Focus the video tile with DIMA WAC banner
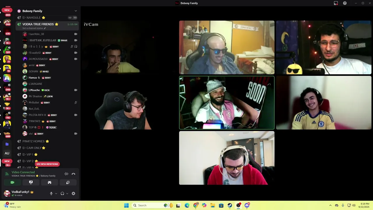This screenshot has width=373, height=210. point(227,47)
